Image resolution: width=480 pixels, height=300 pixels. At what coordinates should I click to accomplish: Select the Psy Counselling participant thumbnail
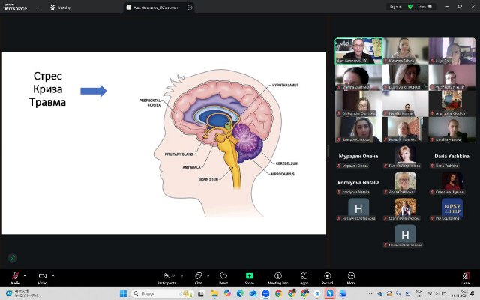(451, 209)
